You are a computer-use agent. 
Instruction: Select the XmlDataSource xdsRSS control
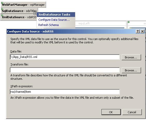pyautogui.click(x=19, y=17)
